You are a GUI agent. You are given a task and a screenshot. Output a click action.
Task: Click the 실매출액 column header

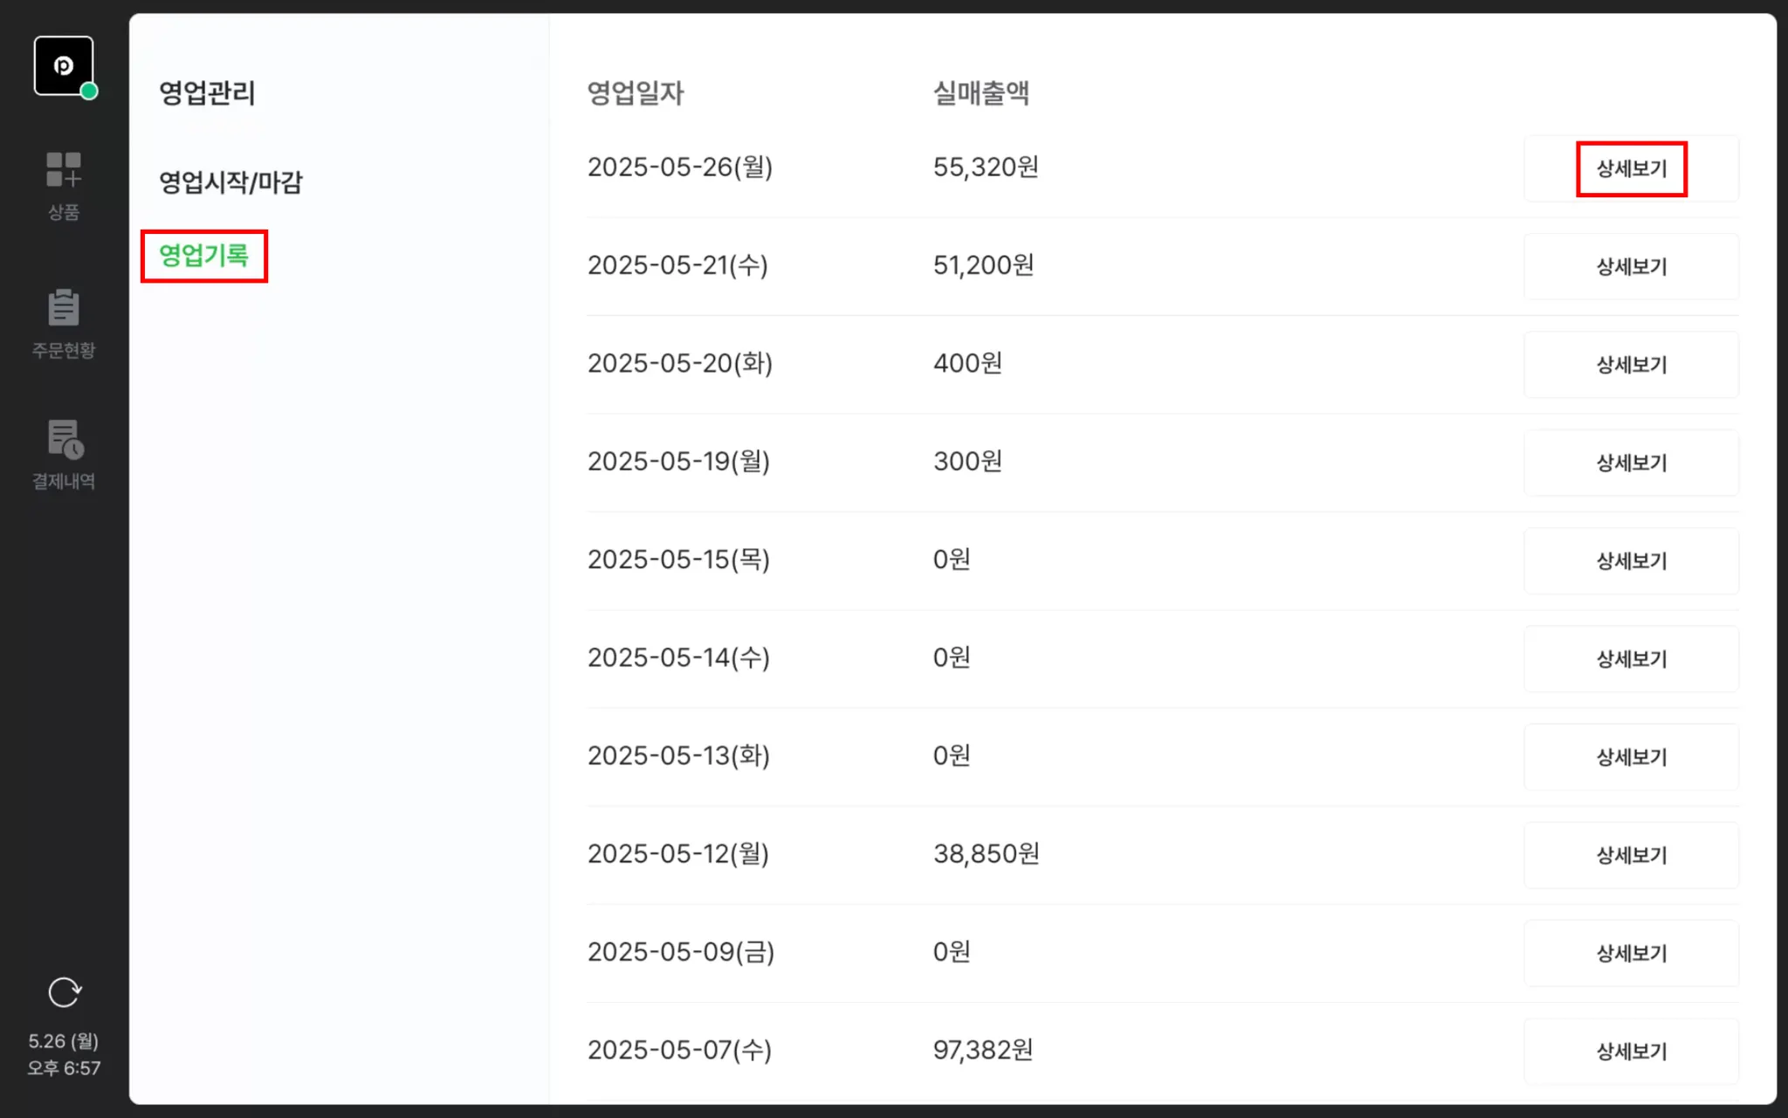pyautogui.click(x=980, y=93)
